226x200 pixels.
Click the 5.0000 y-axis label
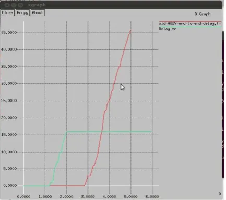point(10,169)
